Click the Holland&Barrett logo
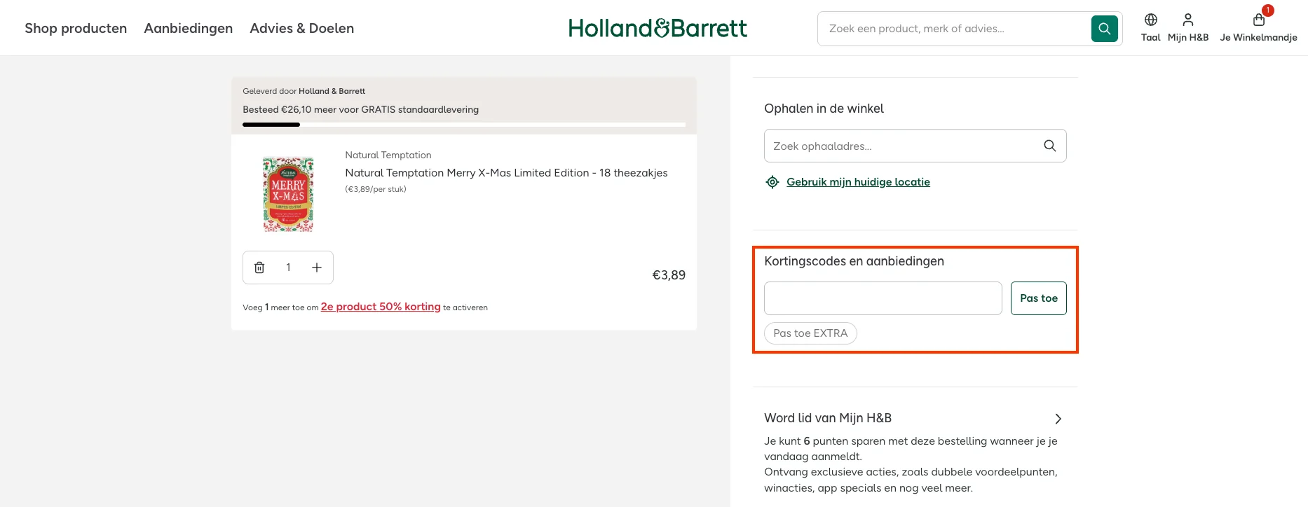The image size is (1308, 507). coord(658,28)
